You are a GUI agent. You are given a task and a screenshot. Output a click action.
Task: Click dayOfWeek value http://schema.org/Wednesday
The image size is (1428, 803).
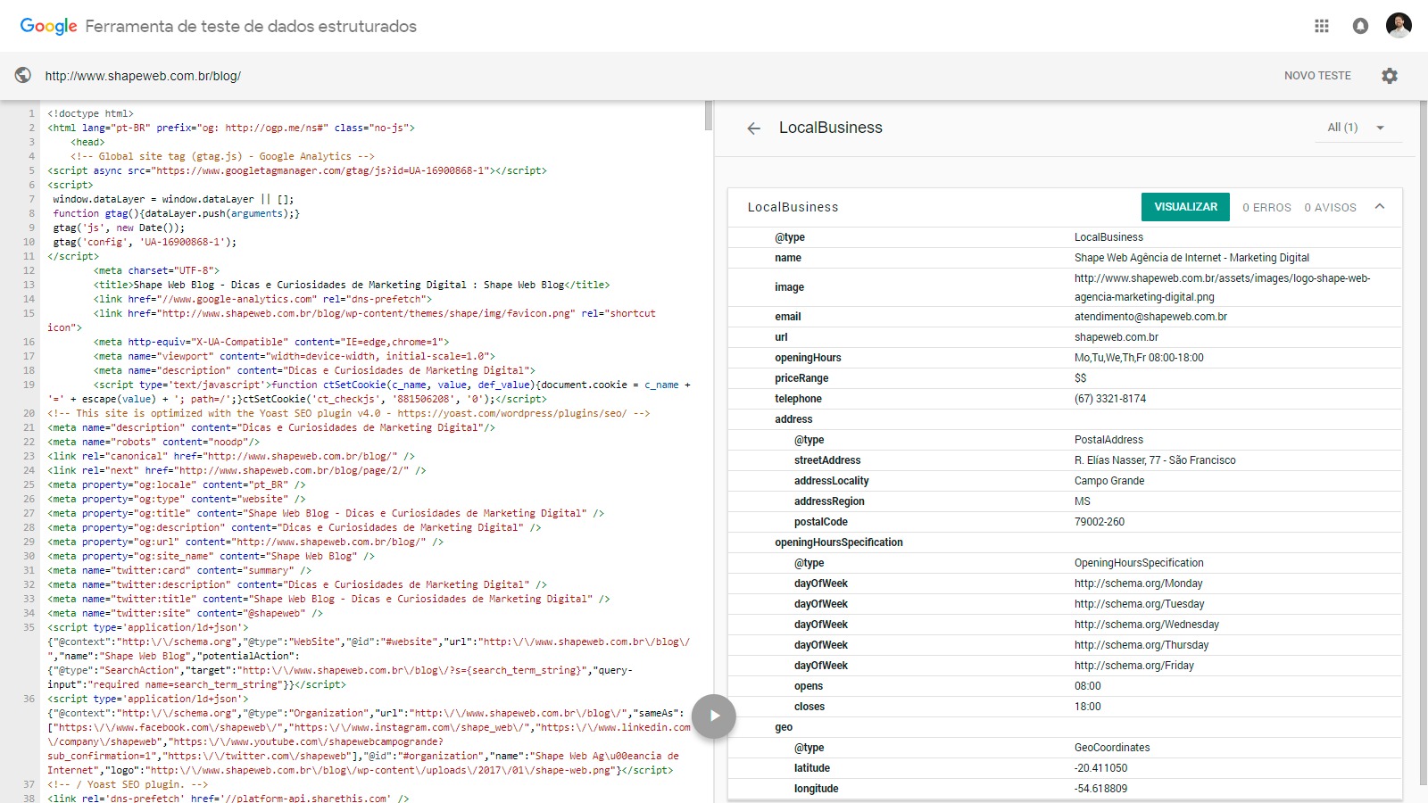coord(1146,625)
